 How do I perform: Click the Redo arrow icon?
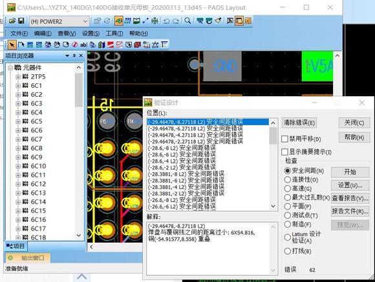click(176, 21)
